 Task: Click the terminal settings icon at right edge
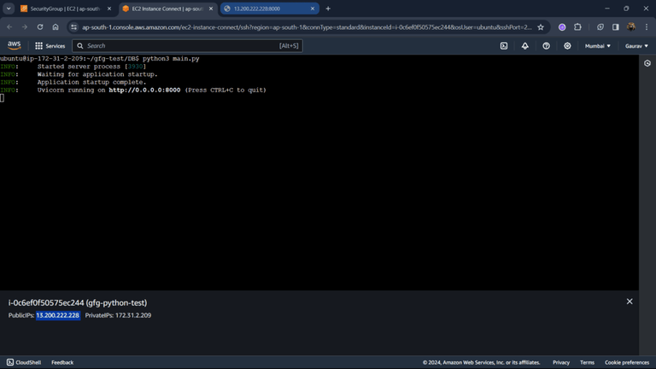point(647,63)
